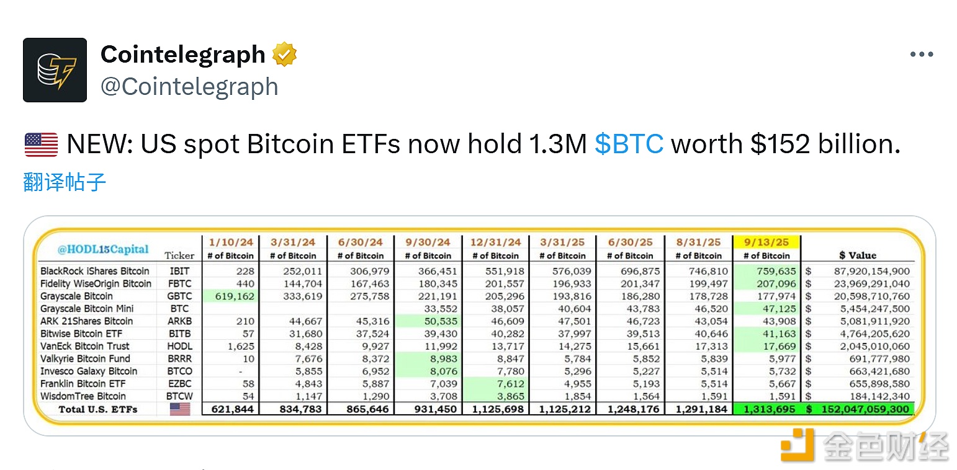This screenshot has height=470, width=957.
Task: Open the Cointelegraph display name
Action: (183, 55)
